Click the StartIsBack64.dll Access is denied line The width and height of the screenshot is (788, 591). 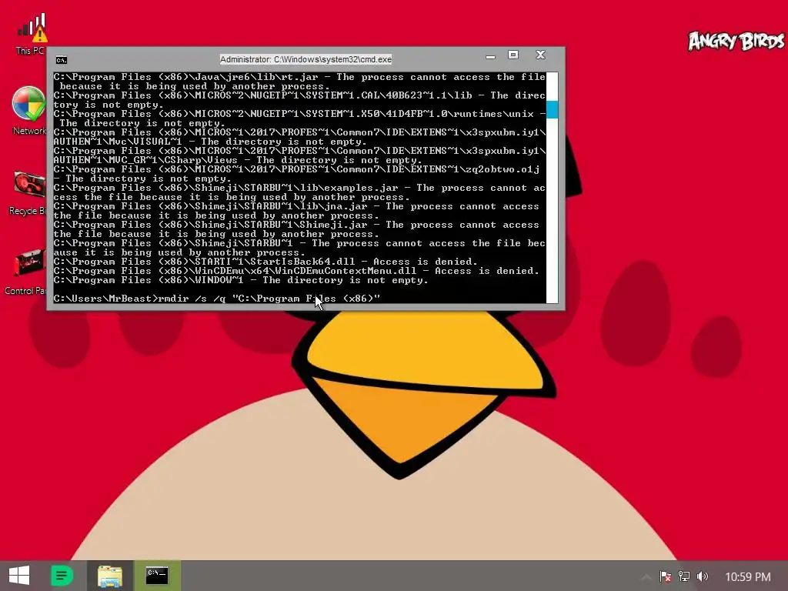click(265, 262)
